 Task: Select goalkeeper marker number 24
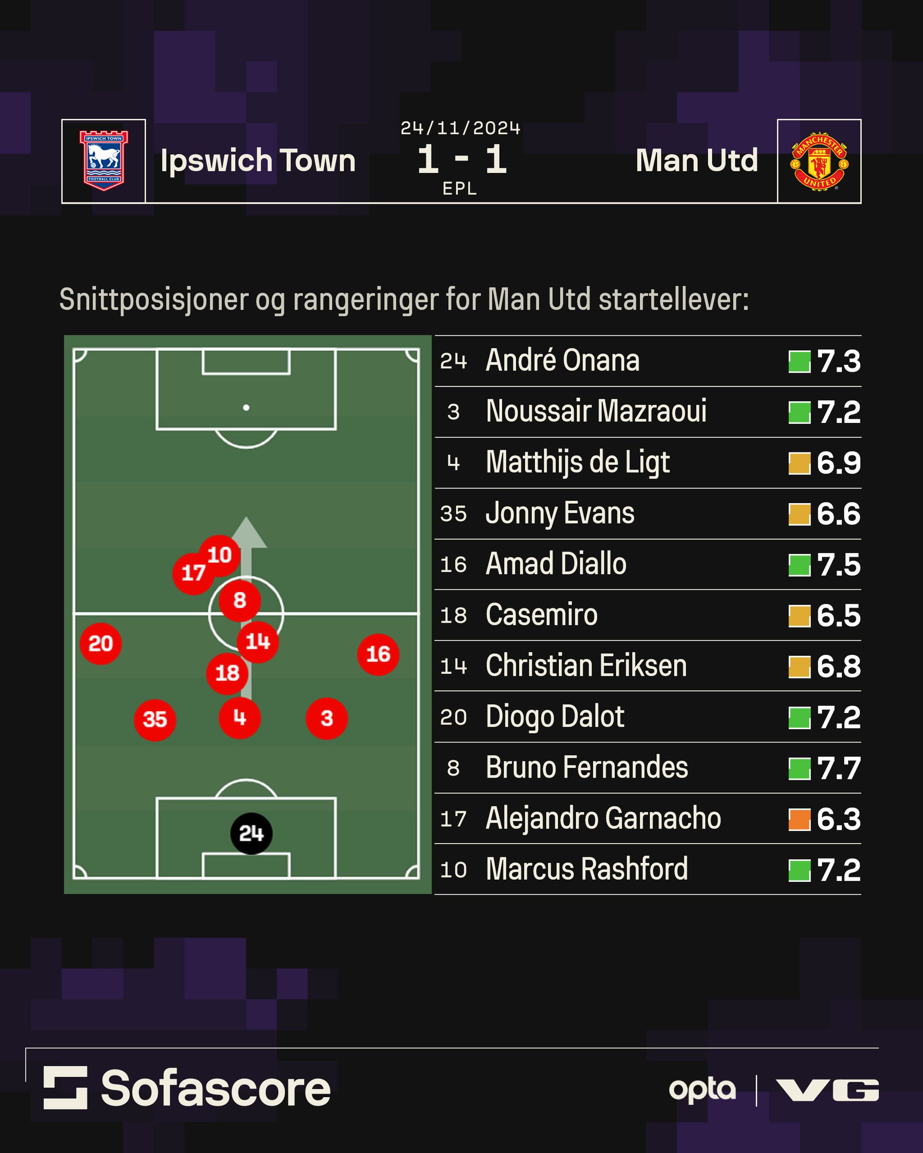point(251,833)
